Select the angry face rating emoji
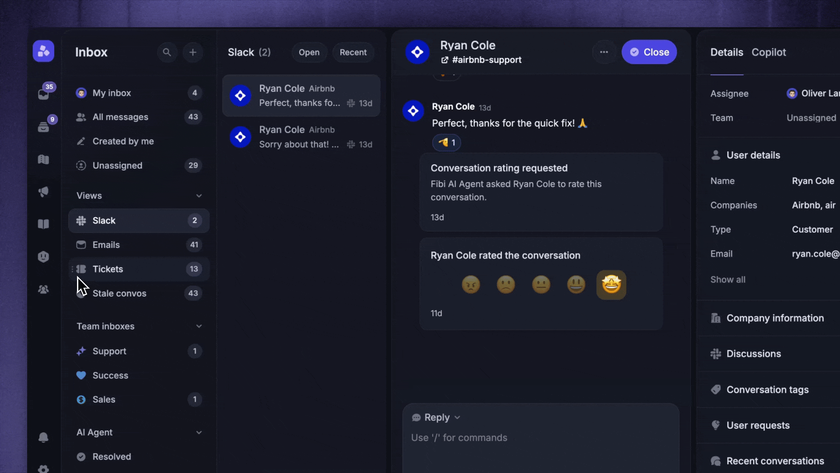Viewport: 840px width, 473px height. point(471,285)
